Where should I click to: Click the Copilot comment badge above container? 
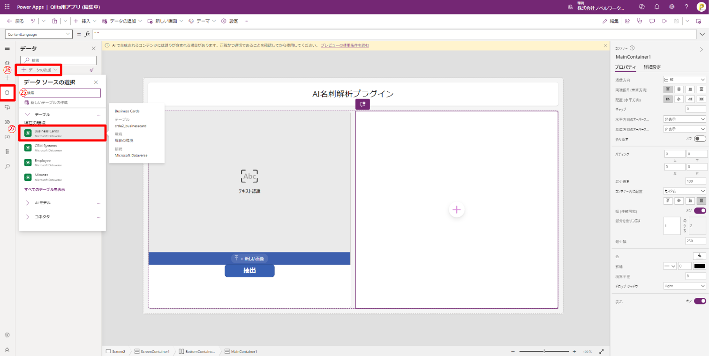pos(362,104)
